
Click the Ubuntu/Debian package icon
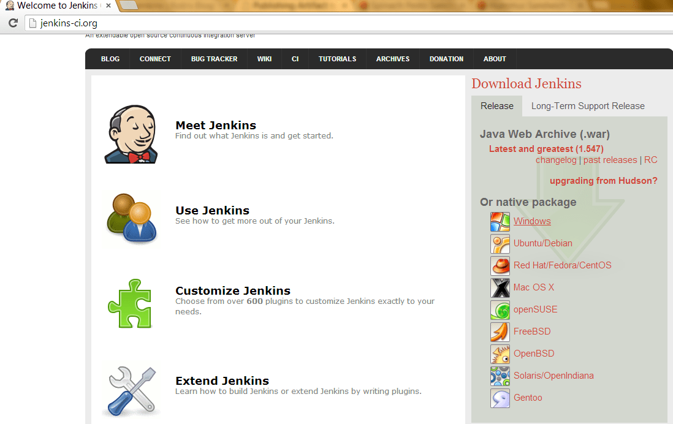(500, 243)
